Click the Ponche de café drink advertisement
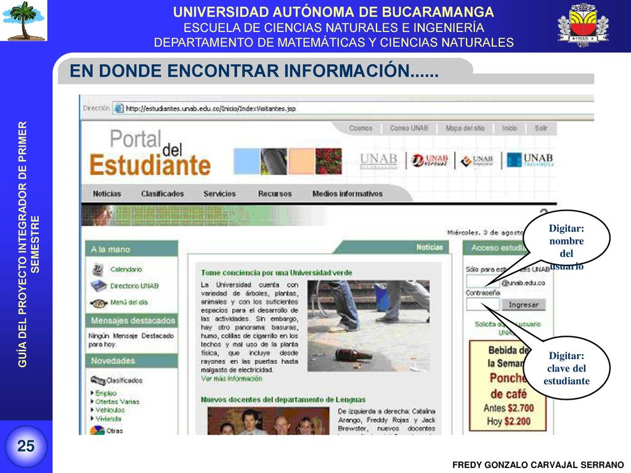 (508, 386)
